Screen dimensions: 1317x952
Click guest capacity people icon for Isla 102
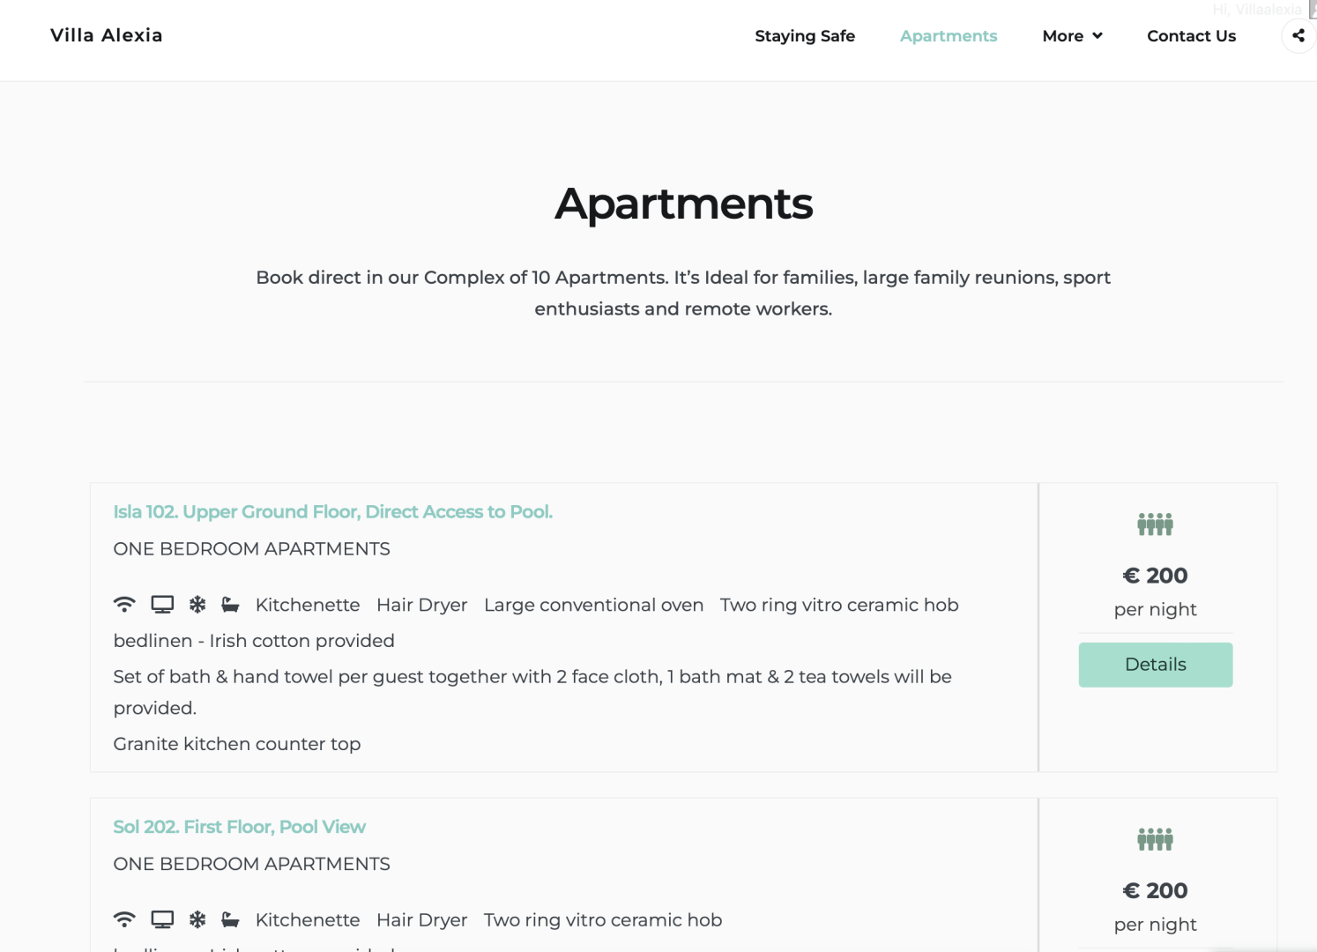[x=1155, y=524]
